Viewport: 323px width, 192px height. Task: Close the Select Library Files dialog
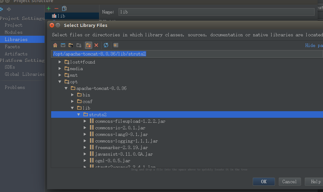52,25
